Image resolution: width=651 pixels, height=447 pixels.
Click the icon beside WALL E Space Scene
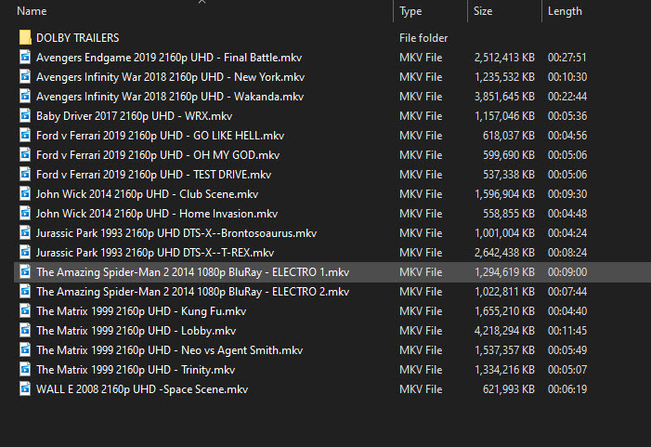[25, 389]
